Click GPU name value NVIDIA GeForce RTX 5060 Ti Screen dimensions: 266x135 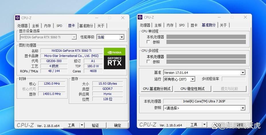pyautogui.click(x=71, y=51)
